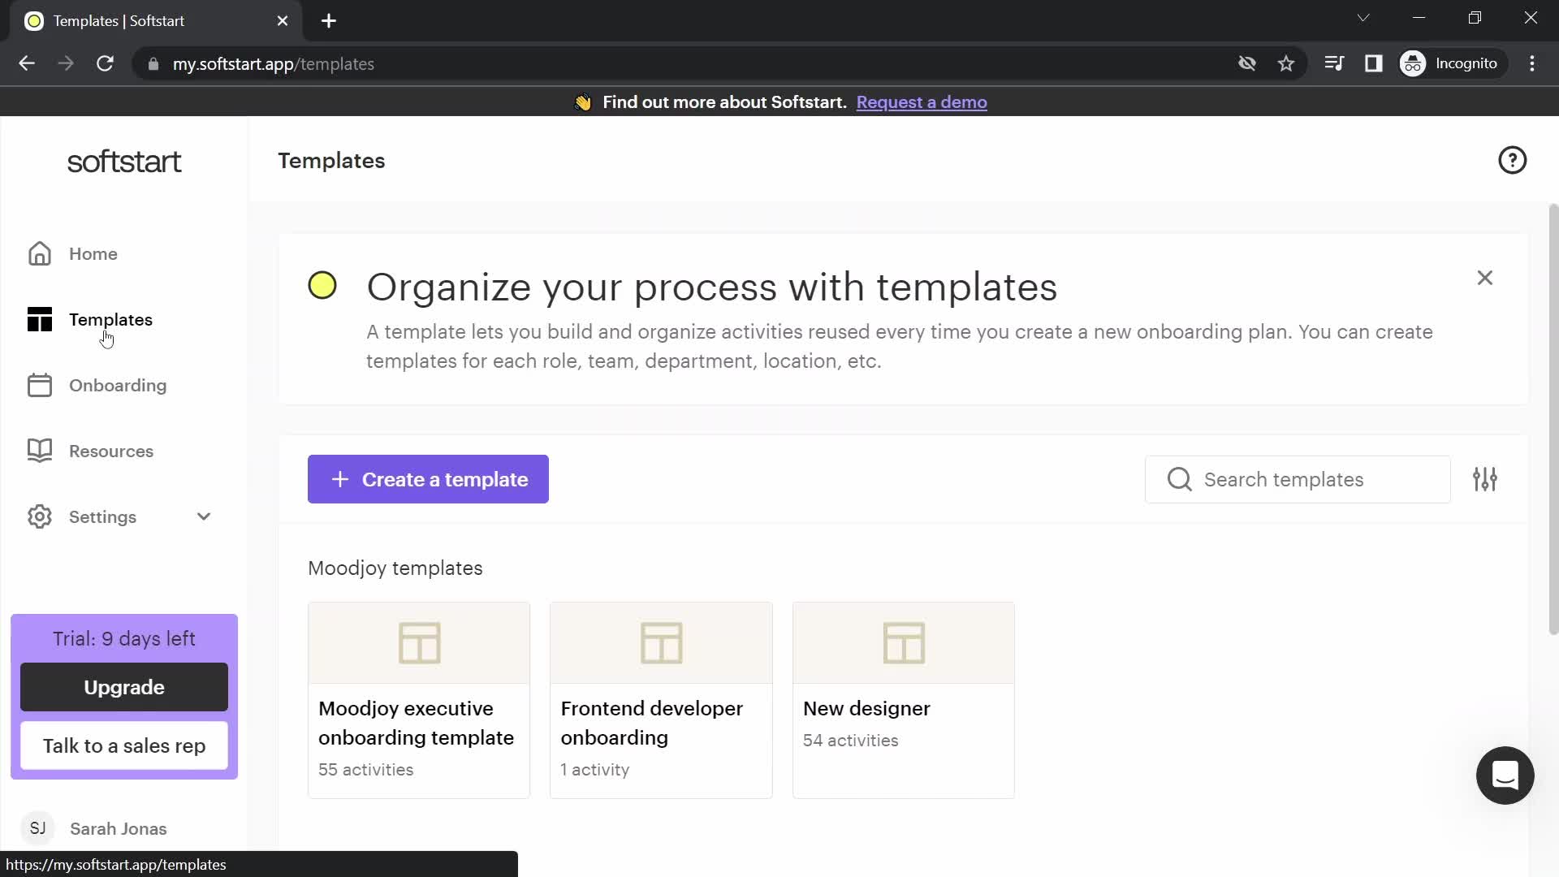Open the Home sidebar icon
The width and height of the screenshot is (1559, 877).
click(x=39, y=254)
